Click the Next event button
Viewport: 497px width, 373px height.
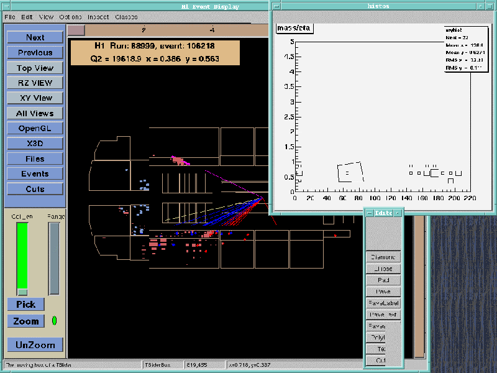click(x=35, y=37)
